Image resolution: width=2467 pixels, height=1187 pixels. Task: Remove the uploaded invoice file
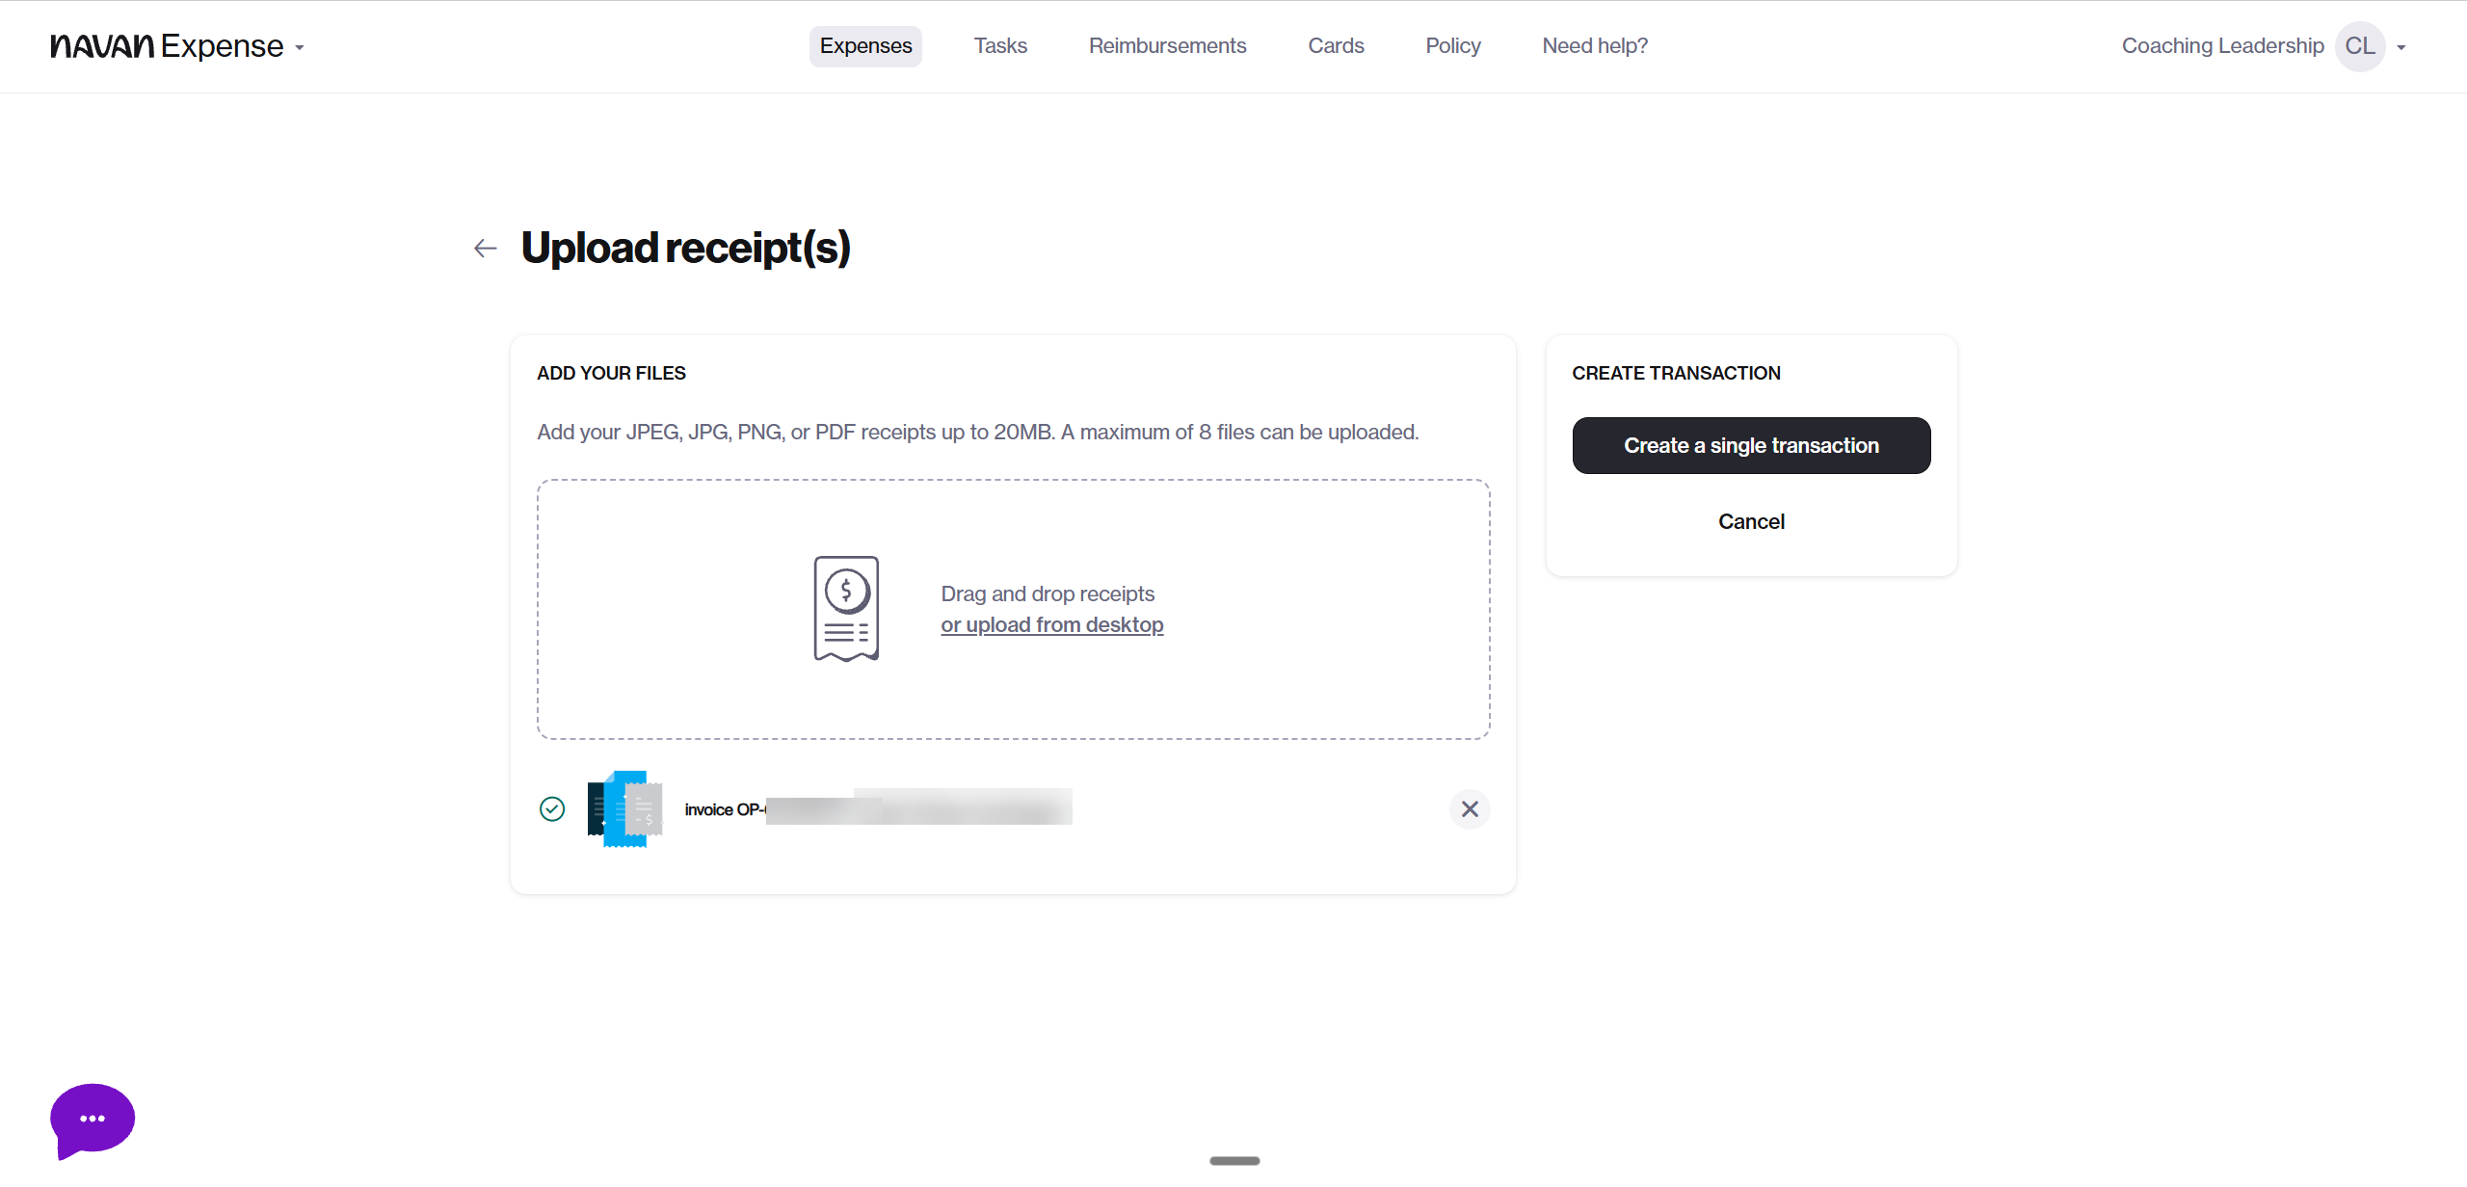pos(1469,809)
